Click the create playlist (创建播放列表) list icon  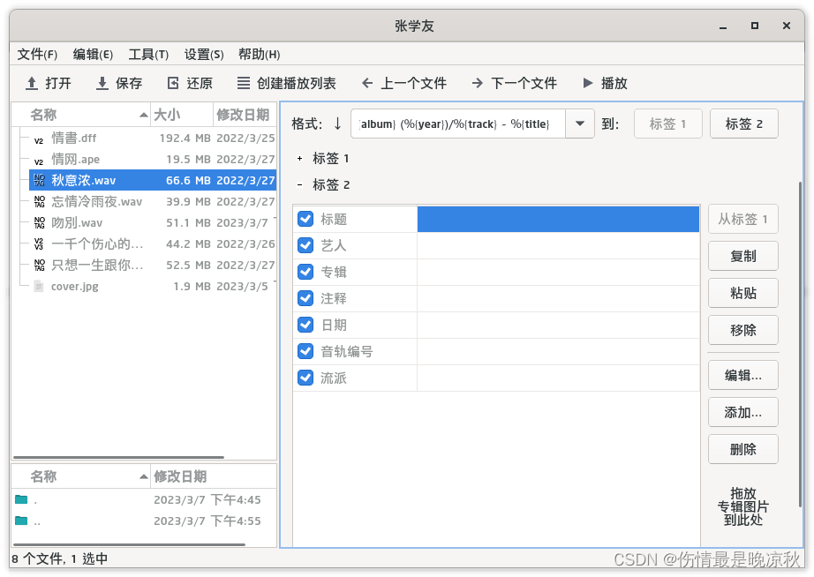243,83
